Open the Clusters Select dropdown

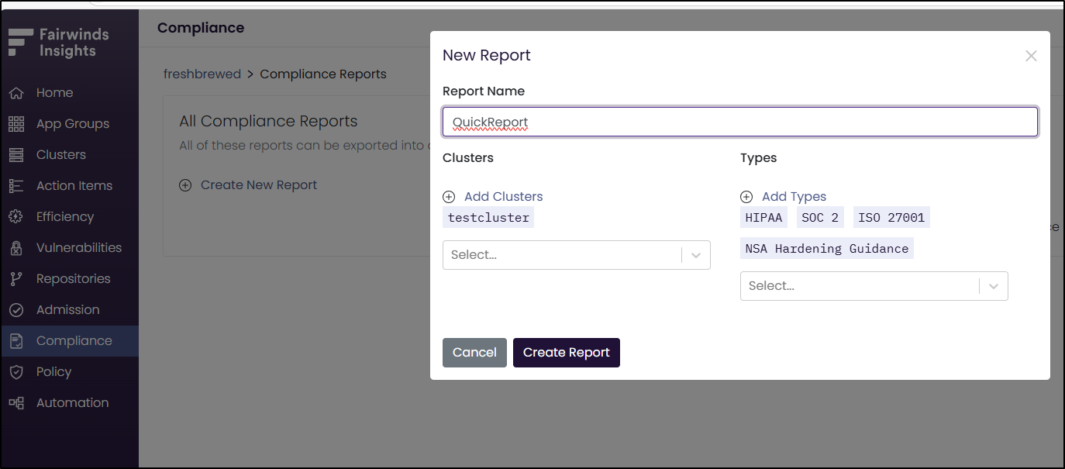(562, 255)
